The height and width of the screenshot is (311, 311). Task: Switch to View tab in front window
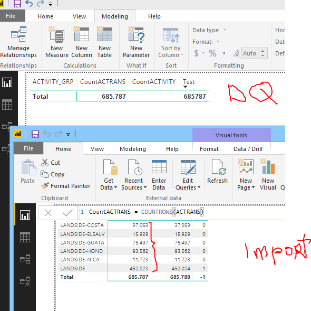click(x=97, y=149)
